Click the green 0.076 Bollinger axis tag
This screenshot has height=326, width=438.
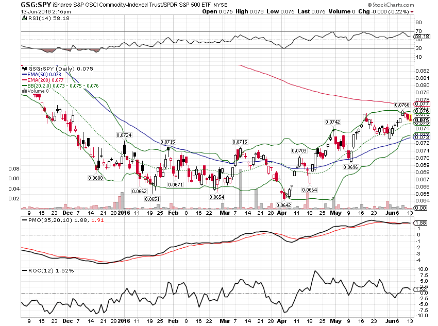422,111
